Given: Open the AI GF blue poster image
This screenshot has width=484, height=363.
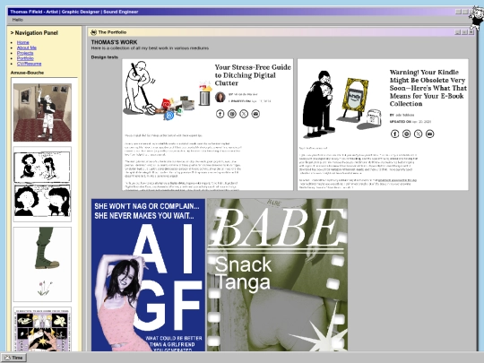Looking at the screenshot, I should click(x=148, y=275).
